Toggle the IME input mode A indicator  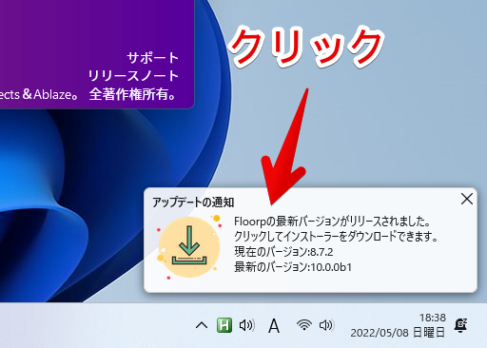(x=274, y=326)
